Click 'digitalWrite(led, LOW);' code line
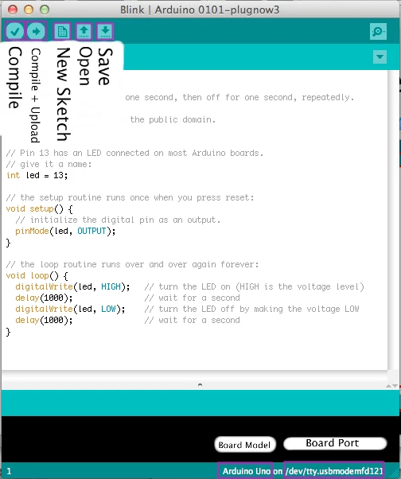Screen dimensions: 401x479 [x=70, y=309]
